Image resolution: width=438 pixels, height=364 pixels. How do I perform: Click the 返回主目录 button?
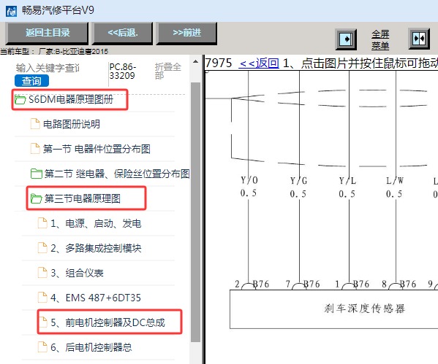(47, 33)
